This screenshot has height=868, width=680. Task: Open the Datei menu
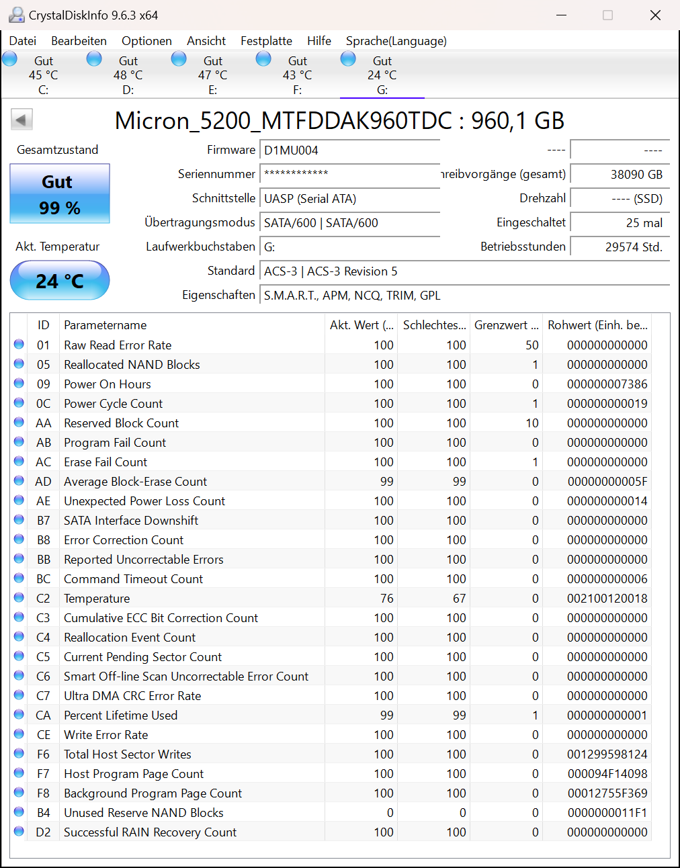click(x=23, y=41)
